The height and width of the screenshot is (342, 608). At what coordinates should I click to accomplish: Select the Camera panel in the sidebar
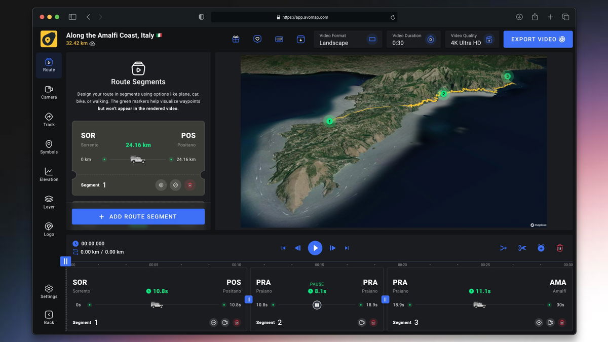point(49,93)
